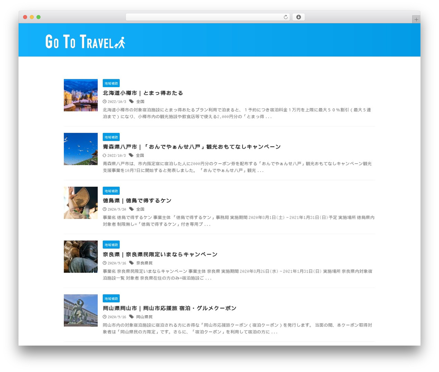Click the tag icon on 八戸市 article
Image resolution: width=439 pixels, height=372 pixels.
coord(131,155)
